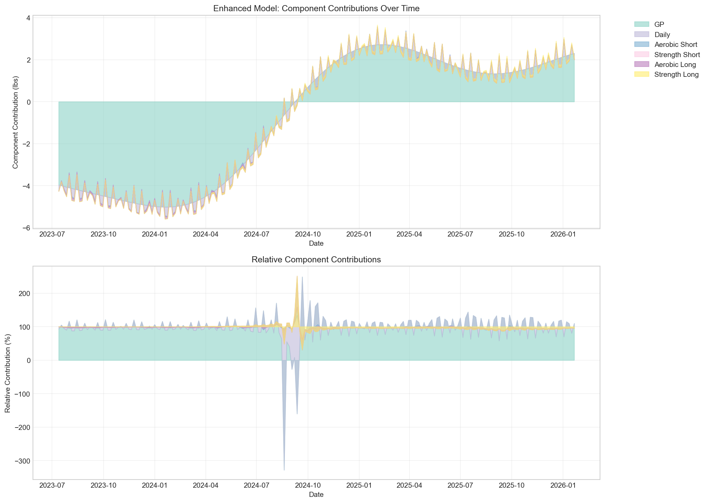Click the 'Strength Short' legend text
Viewport: 708px width, 503px height.
[x=677, y=54]
